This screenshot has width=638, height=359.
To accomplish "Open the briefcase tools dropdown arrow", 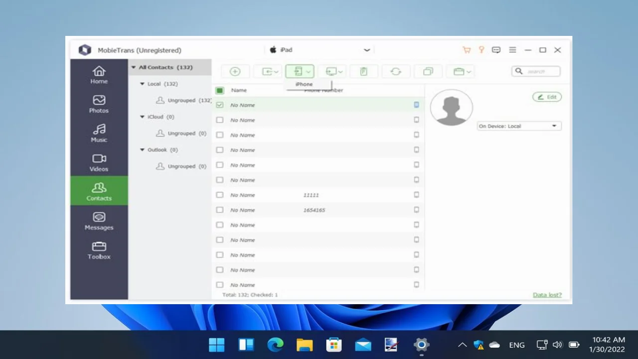I will coord(469,72).
